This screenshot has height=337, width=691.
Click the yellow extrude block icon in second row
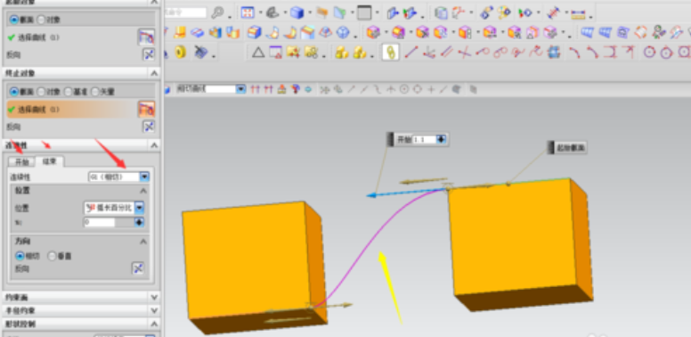[x=179, y=32]
